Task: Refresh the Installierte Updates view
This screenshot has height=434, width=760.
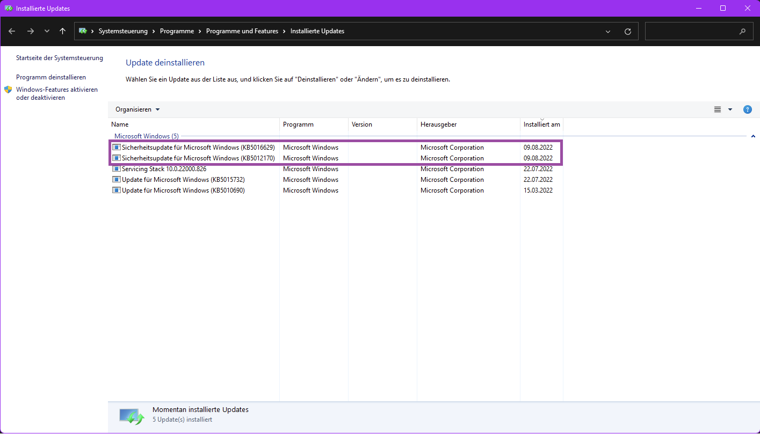Action: (x=627, y=32)
